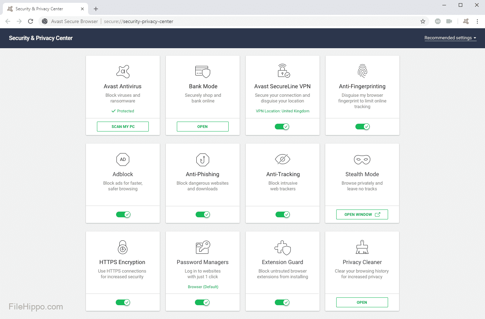Screen dimensions: 485x319
Task: Click the SCAN MY PC button
Action: [123, 127]
